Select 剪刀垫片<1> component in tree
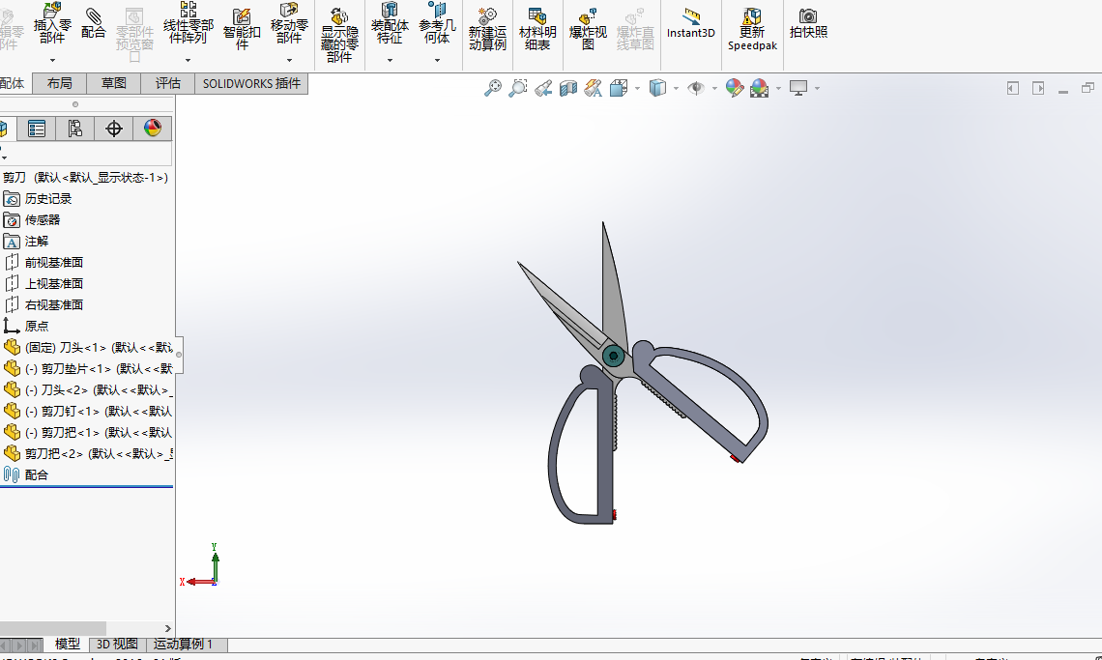 [x=88, y=368]
